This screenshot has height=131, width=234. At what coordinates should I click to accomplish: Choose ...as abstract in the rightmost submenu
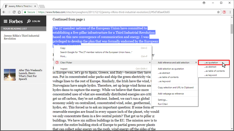[214, 67]
